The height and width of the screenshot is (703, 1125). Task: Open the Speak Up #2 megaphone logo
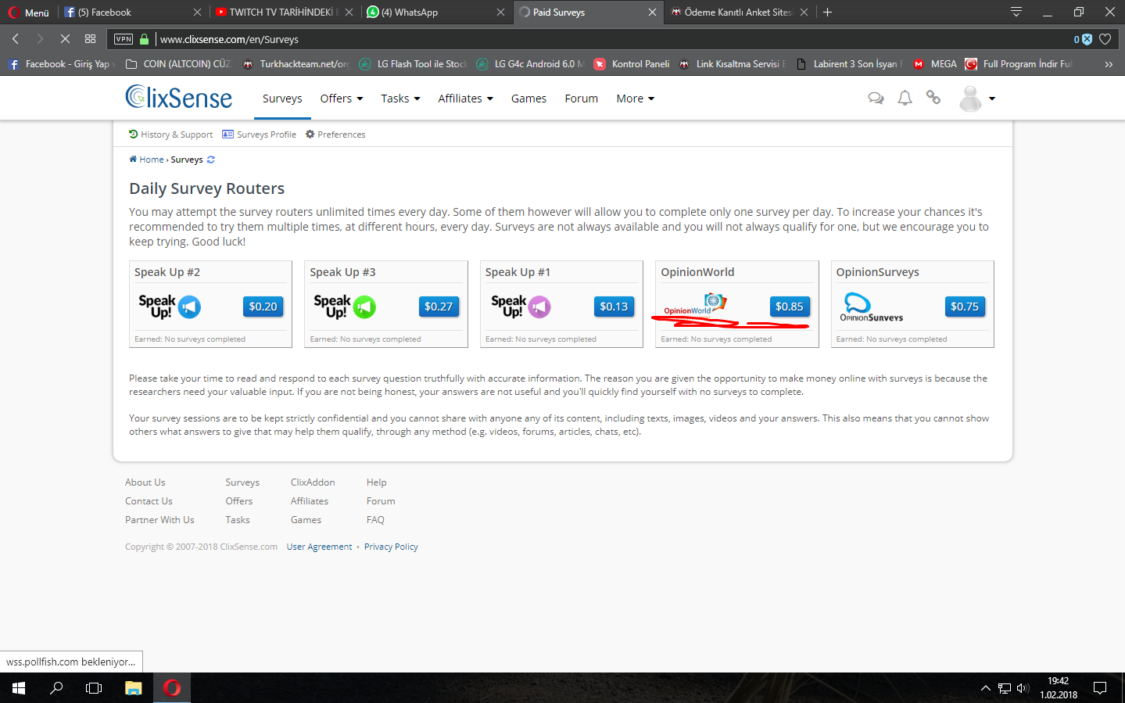pyautogui.click(x=170, y=307)
